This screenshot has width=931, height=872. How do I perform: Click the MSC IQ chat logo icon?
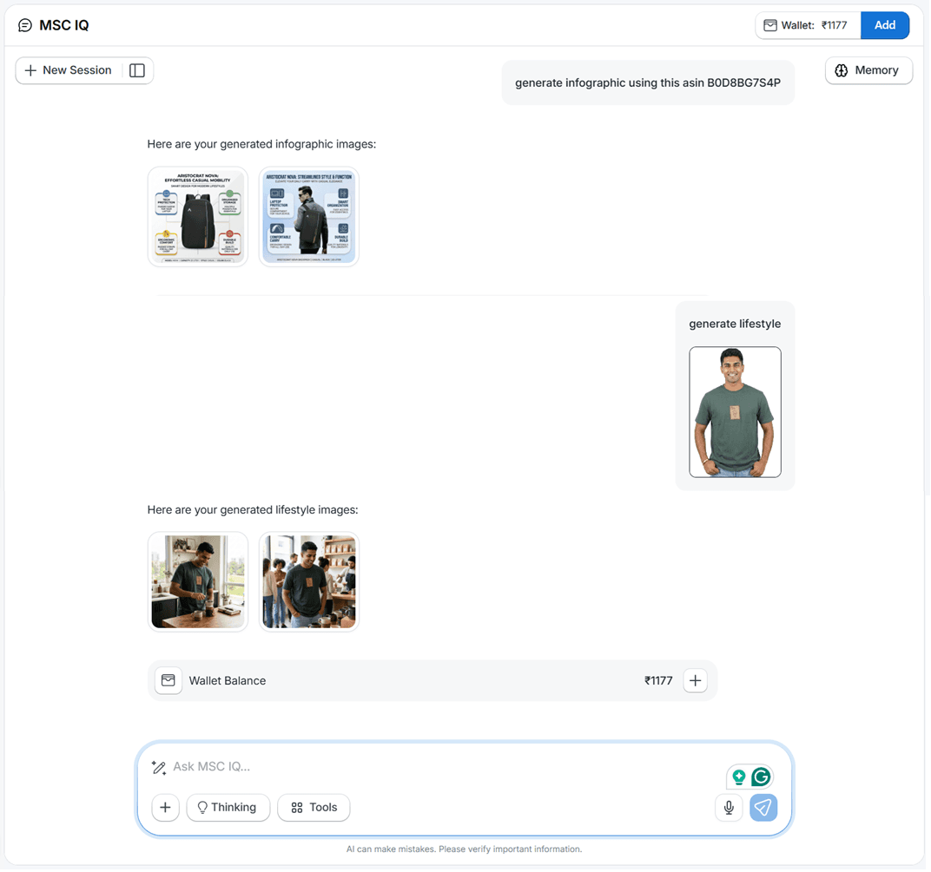pyautogui.click(x=25, y=25)
